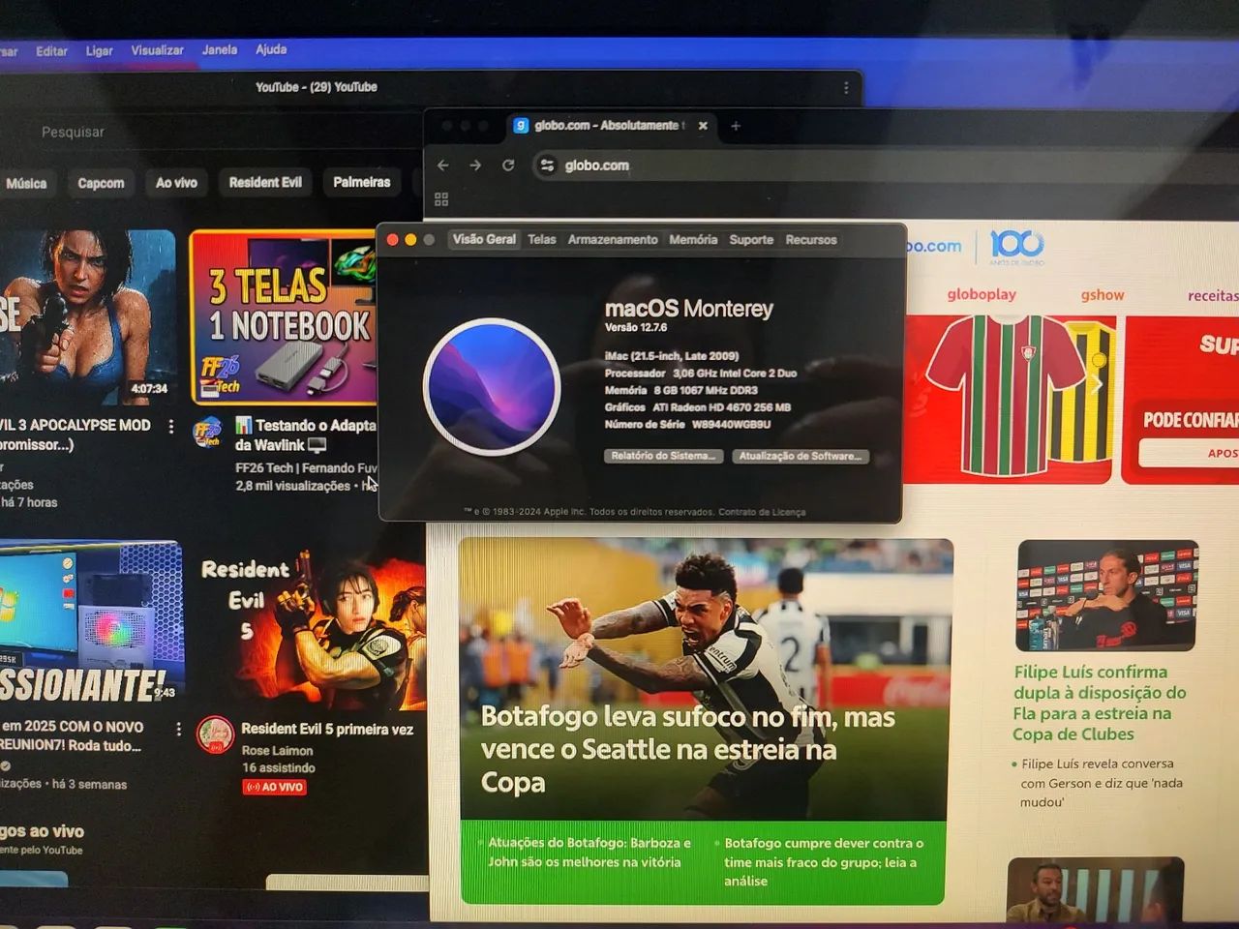
Task: Click the Relatório do Sistema button
Action: point(664,456)
